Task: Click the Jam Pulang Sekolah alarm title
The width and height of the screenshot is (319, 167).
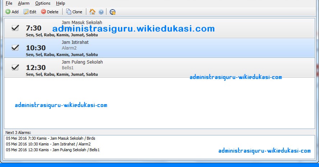Action: 82,62
